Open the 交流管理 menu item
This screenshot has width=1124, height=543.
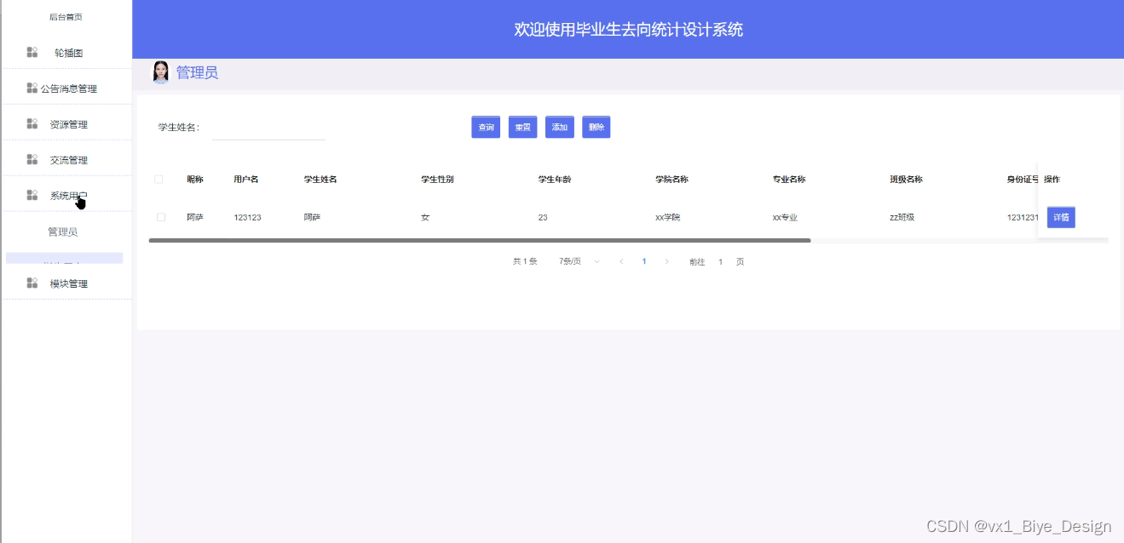(x=66, y=160)
